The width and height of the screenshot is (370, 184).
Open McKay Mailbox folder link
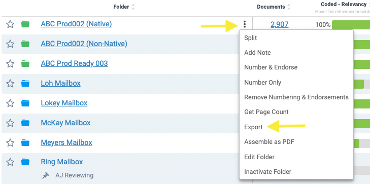click(65, 123)
